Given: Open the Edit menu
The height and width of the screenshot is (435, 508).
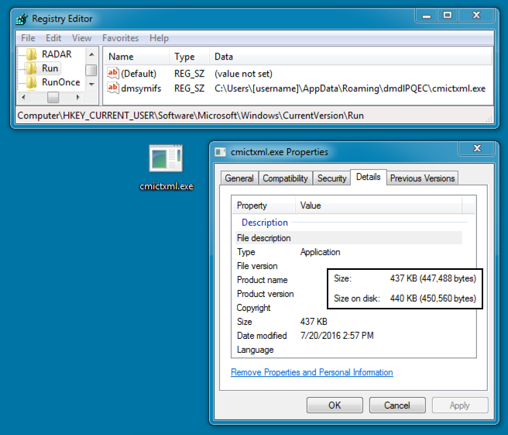Looking at the screenshot, I should pyautogui.click(x=53, y=38).
